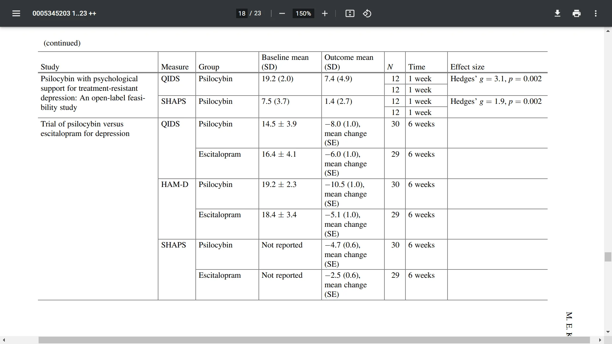Screen dimensions: 612x344
Task: Click 'Not reported' in SHAPS Escitalopram row
Action: (282, 275)
